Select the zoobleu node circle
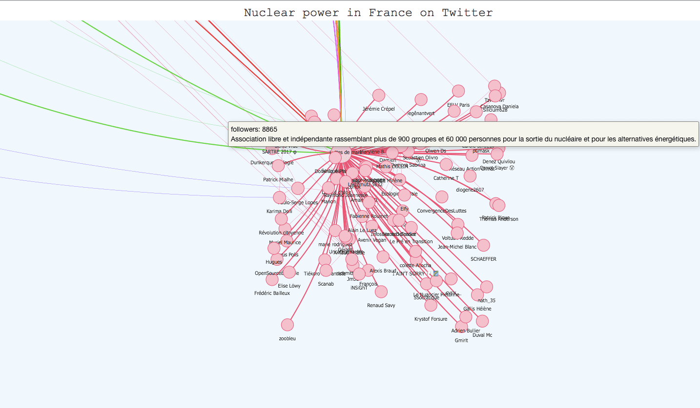 point(288,325)
